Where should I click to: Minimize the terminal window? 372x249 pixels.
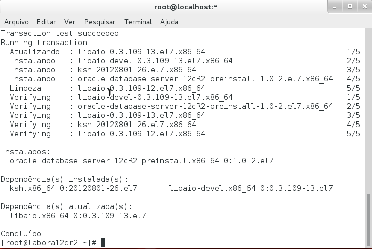(336, 7)
